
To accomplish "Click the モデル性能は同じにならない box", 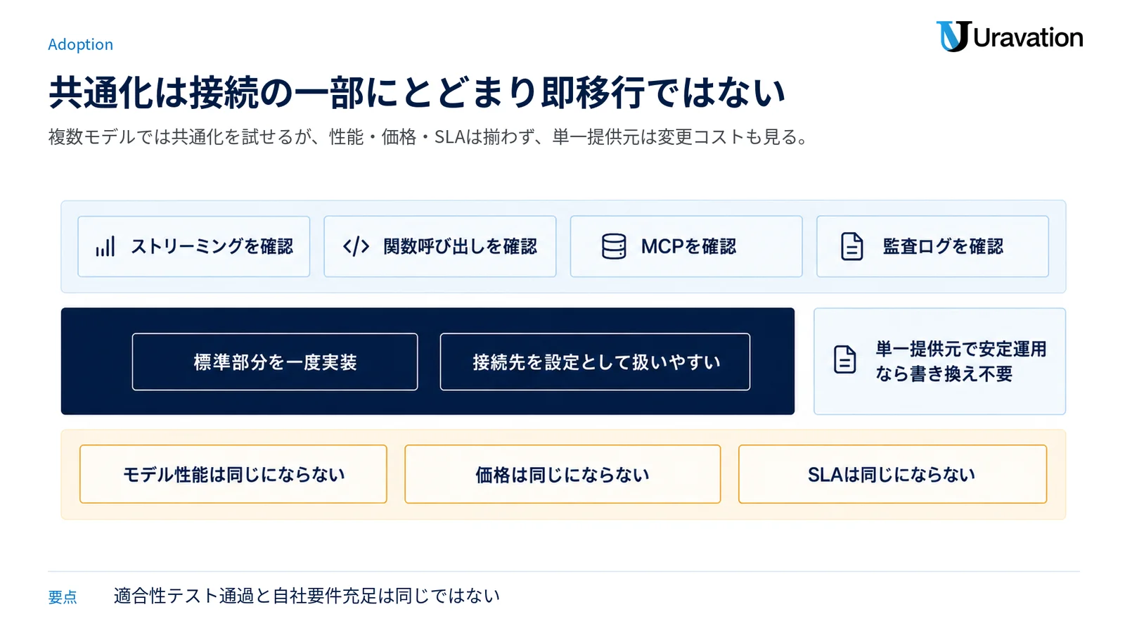I will click(233, 474).
